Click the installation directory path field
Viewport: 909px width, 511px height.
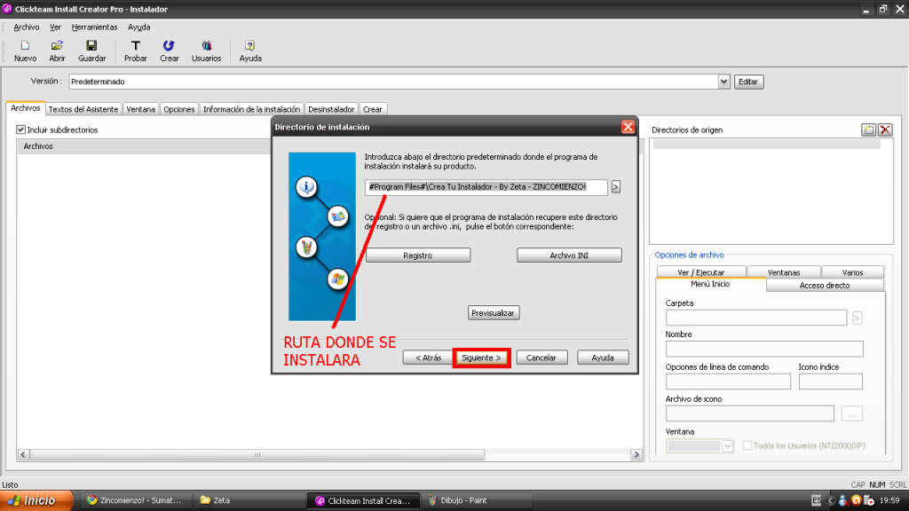pyautogui.click(x=486, y=186)
